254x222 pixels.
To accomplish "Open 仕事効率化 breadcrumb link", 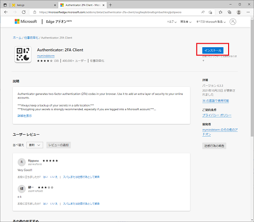I will (x=31, y=38).
